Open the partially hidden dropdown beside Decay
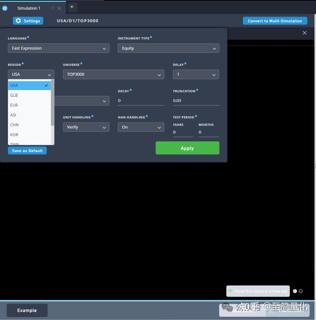The height and width of the screenshot is (320, 316). pos(82,101)
